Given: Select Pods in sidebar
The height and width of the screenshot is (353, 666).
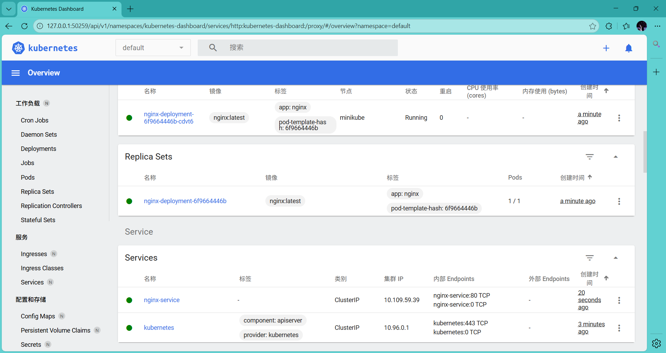Looking at the screenshot, I should tap(28, 178).
